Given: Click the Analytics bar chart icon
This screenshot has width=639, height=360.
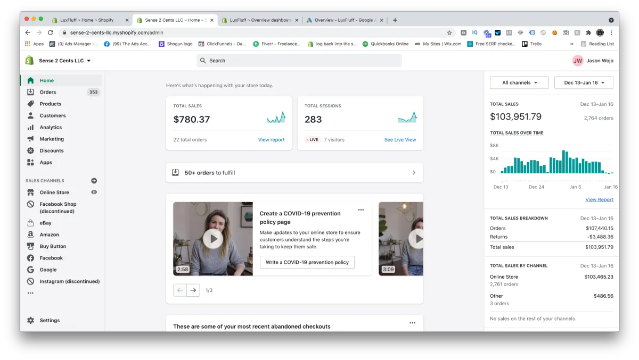Looking at the screenshot, I should (x=30, y=127).
